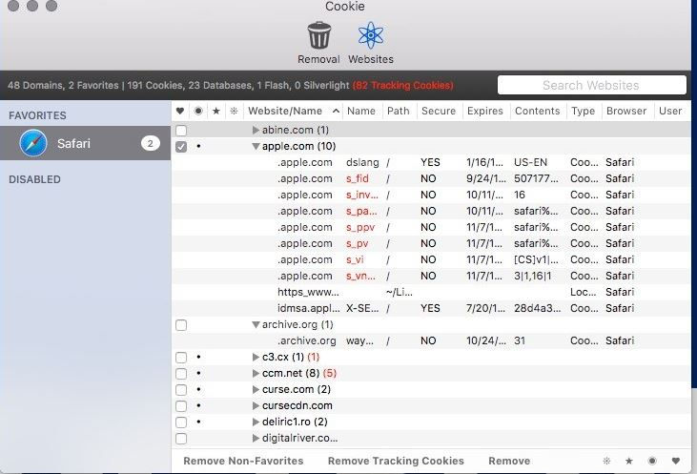Viewport: 697px width, 474px height.
Task: Select the .archive.org cookie row
Action: tap(431, 340)
